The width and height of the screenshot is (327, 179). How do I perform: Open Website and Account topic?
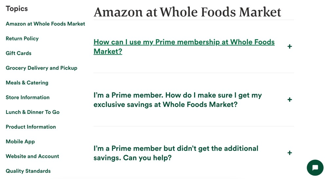(32, 156)
